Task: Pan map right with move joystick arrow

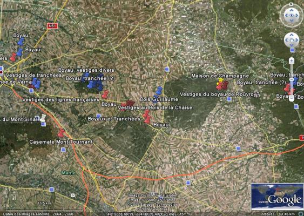Action: pos(297,40)
